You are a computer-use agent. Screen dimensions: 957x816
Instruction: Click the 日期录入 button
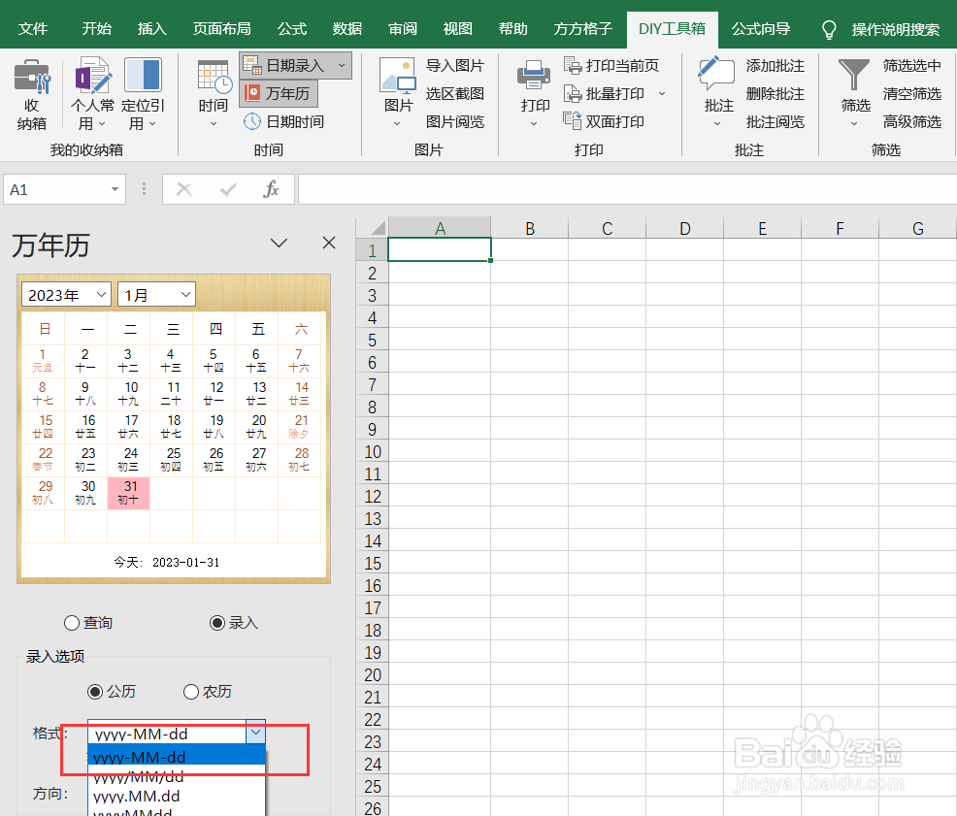coord(295,65)
